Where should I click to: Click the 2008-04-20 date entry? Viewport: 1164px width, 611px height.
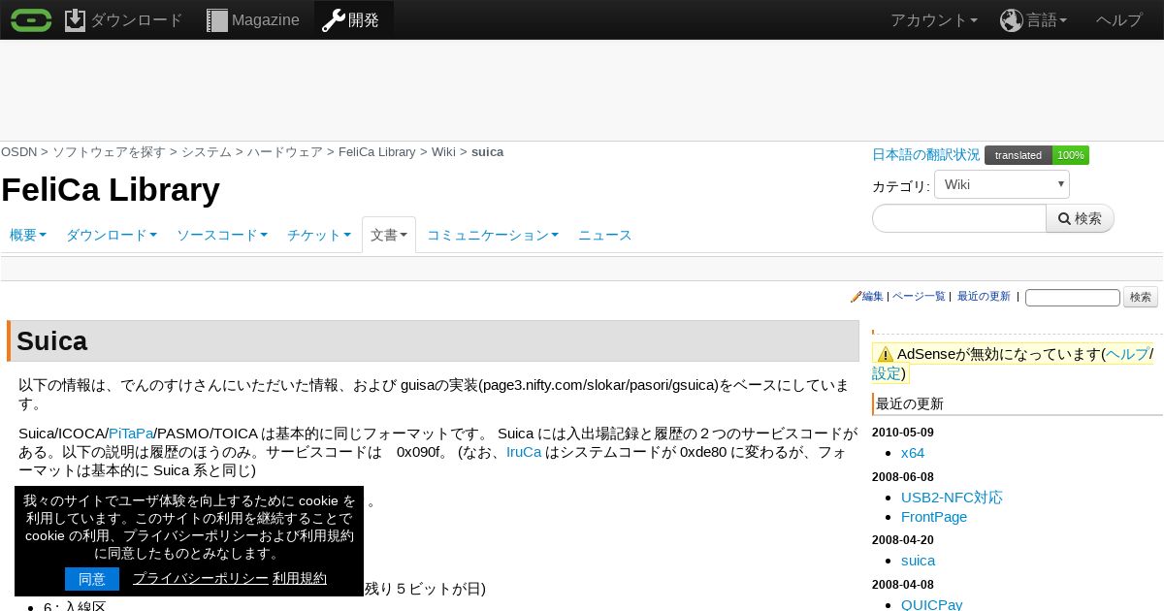click(903, 540)
